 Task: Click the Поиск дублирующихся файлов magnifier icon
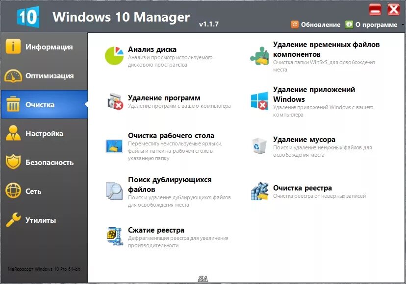click(114, 191)
